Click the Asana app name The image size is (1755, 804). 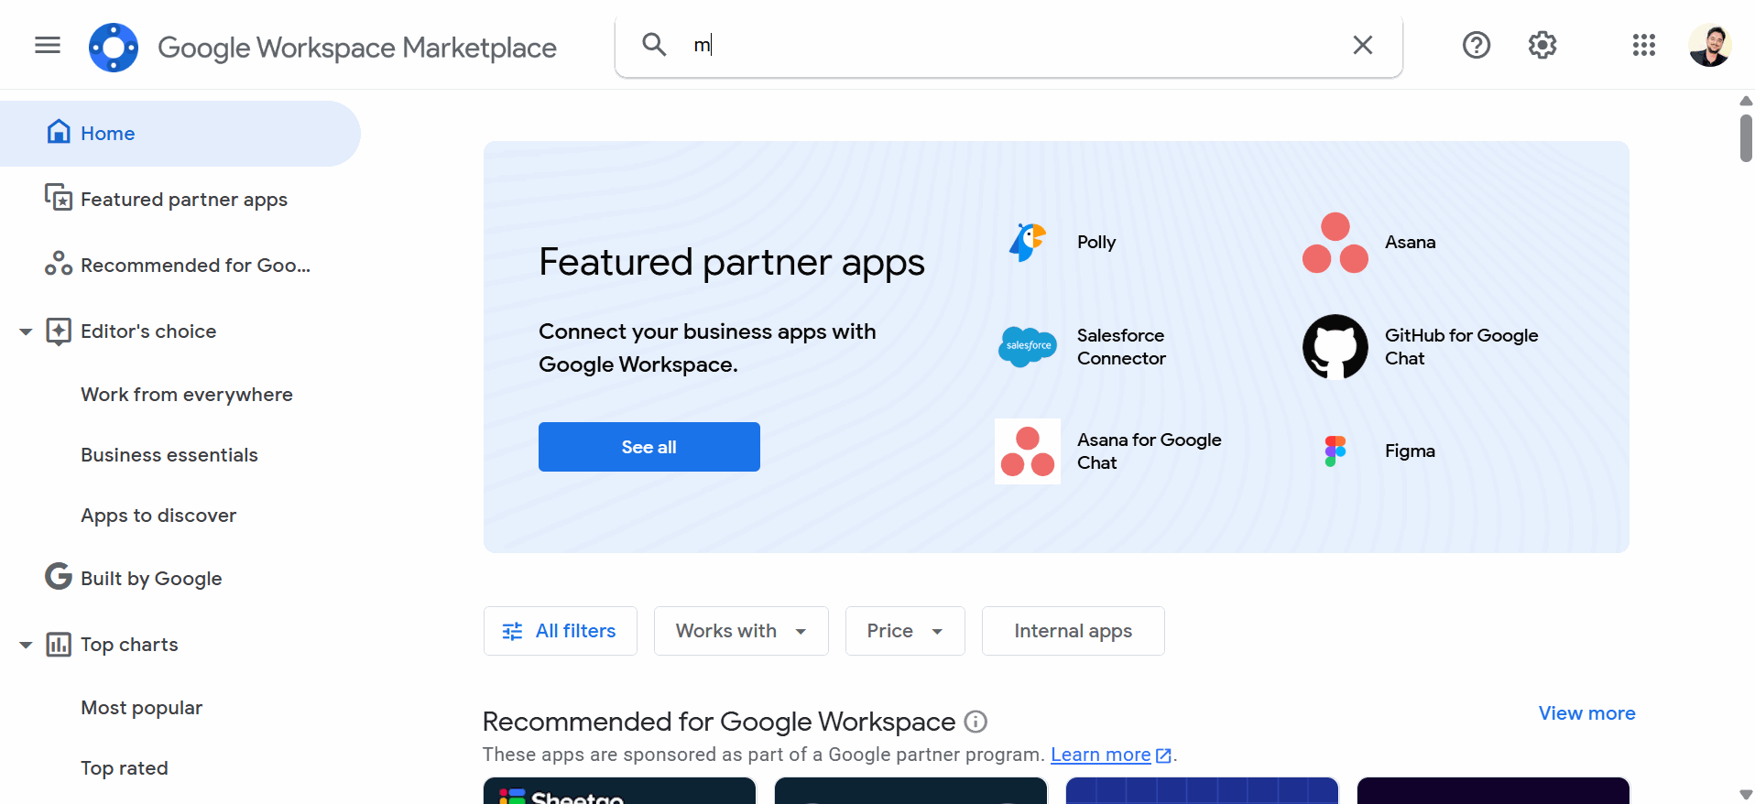1411,243
